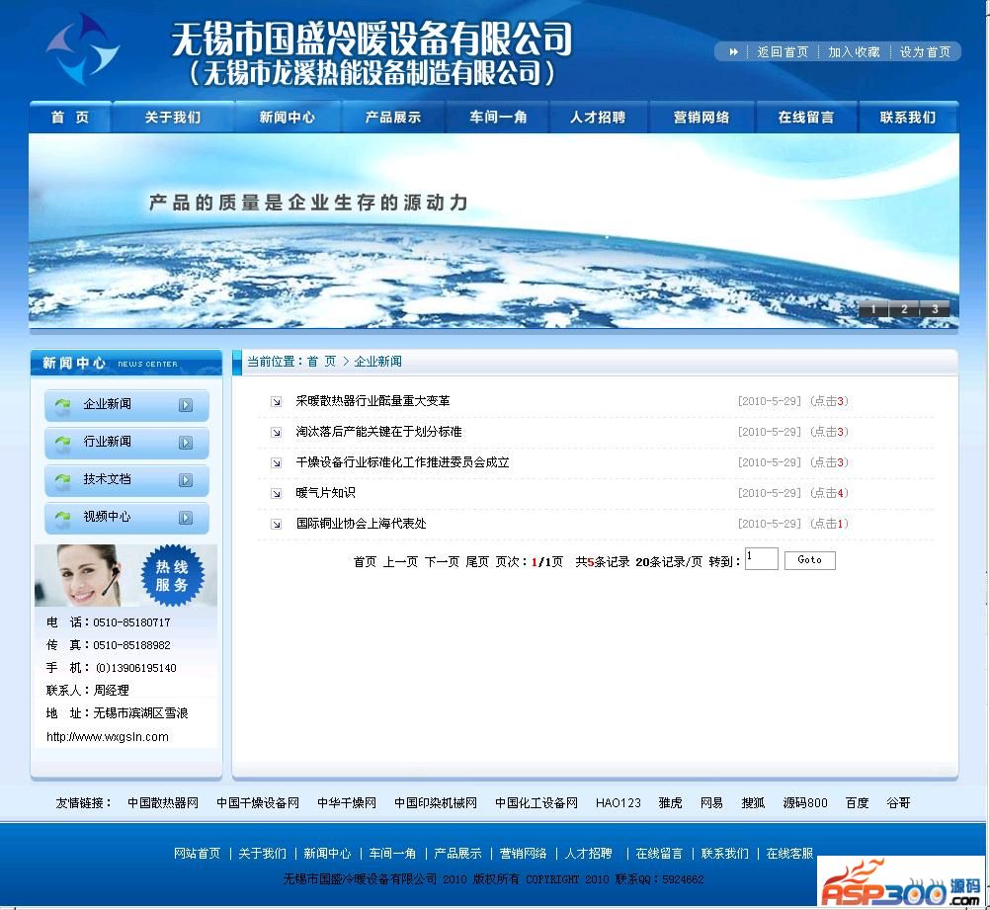Click the arrow bullet before 采暖散热器行业酝量重大变革
The height and width of the screenshot is (910, 990).
(276, 401)
